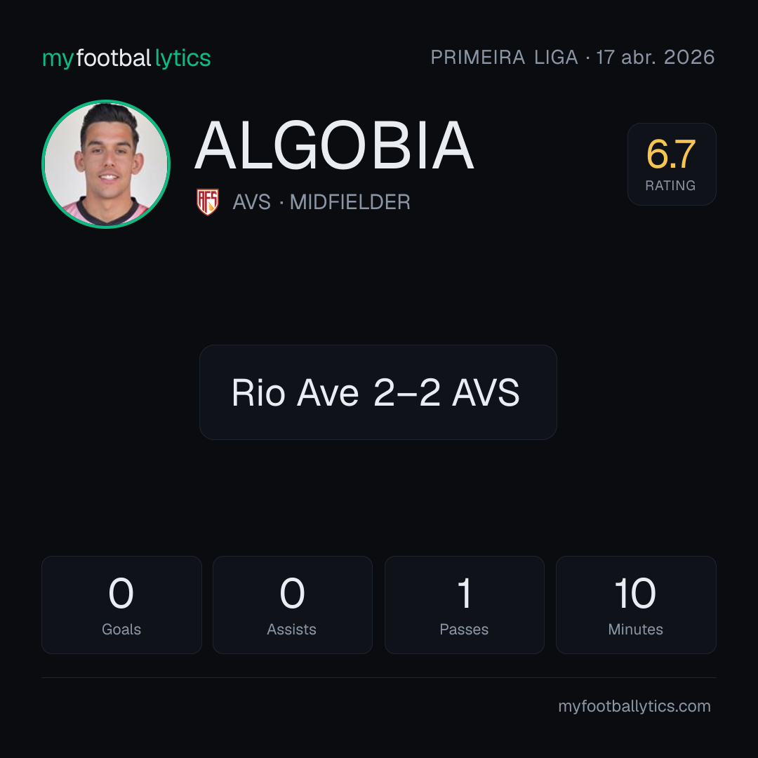Open the Algobia player photo

(x=106, y=164)
